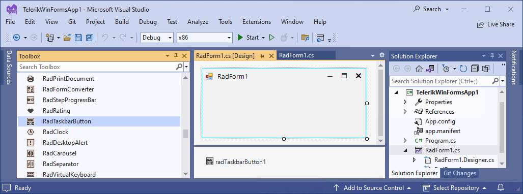Screen dimensions: 523x194
Task: Click the Find in Files folder icon
Action: coord(305,38)
